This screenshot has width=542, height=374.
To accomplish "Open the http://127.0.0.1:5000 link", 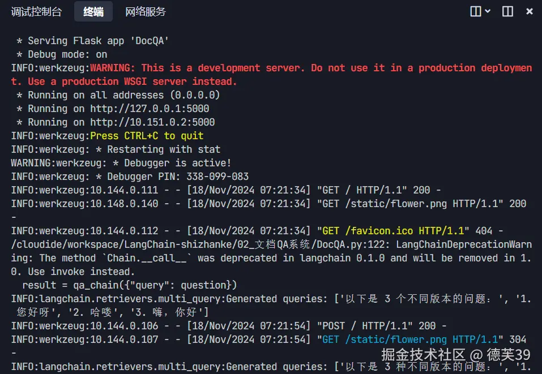I will point(150,109).
